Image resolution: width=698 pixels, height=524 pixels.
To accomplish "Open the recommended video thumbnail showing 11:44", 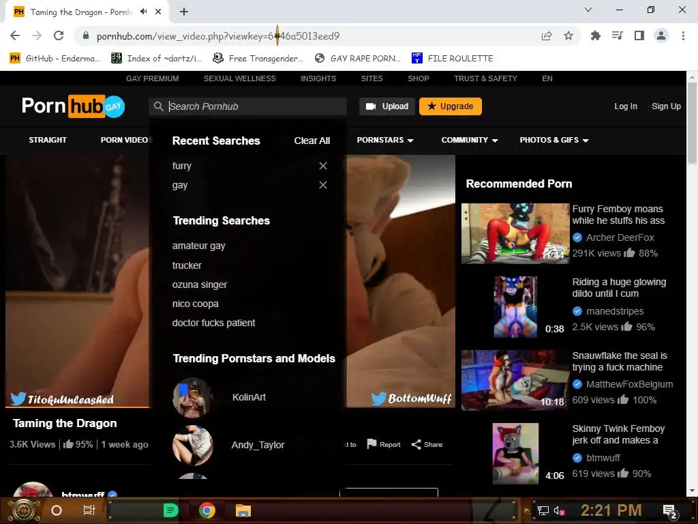I will coord(515,233).
